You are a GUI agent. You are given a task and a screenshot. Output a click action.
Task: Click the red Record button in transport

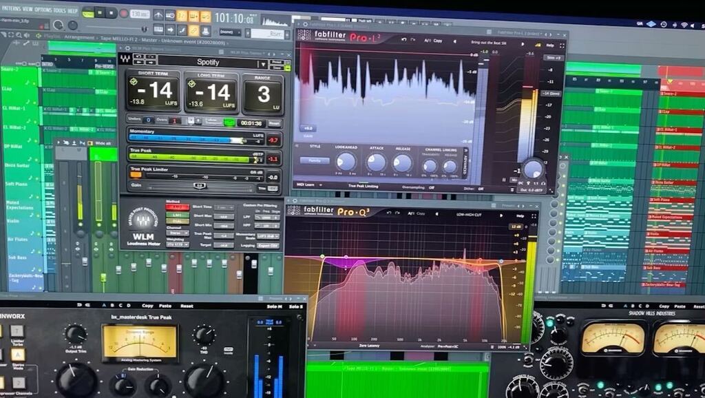click(x=124, y=14)
